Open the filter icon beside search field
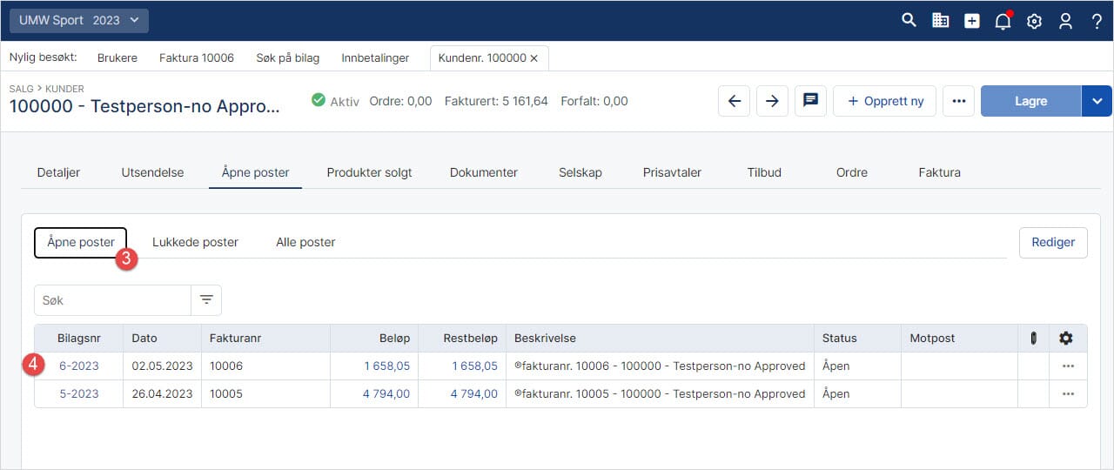 (x=206, y=300)
